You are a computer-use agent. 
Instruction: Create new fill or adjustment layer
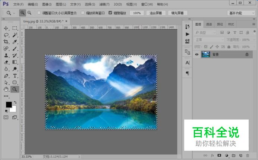pos(227,156)
